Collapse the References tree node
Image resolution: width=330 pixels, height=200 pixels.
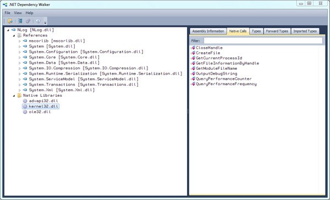(x=14, y=36)
